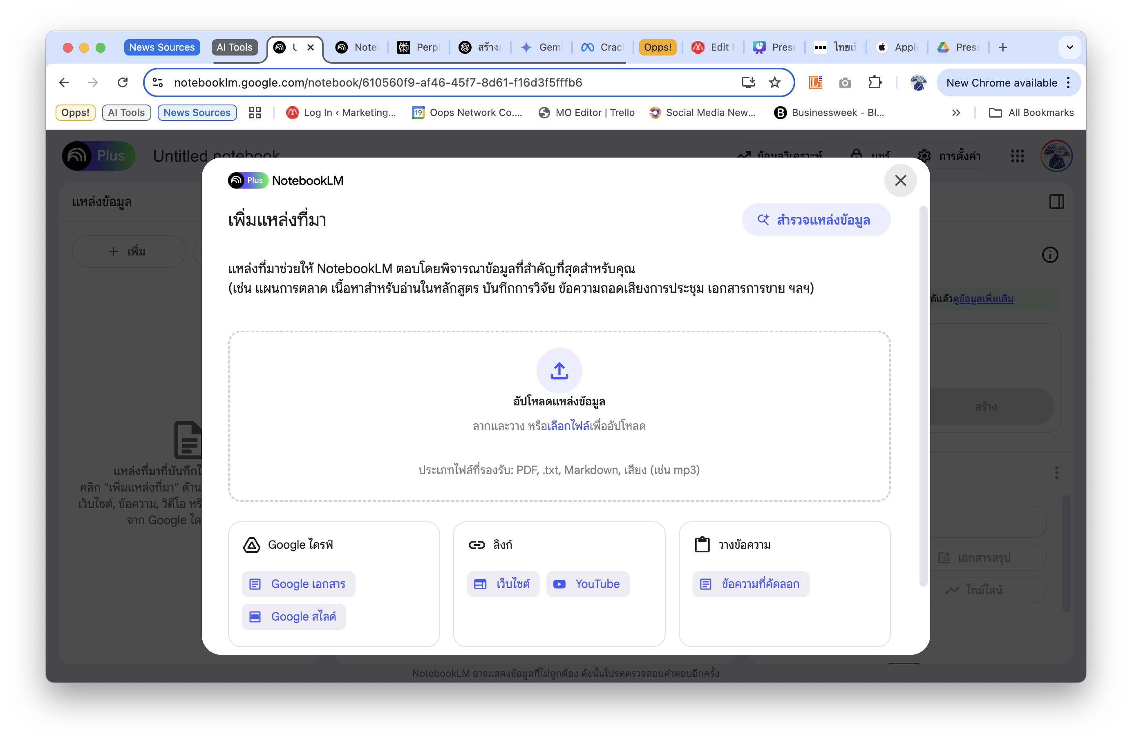
Task: Click the add source button in sidebar
Action: pyautogui.click(x=128, y=252)
